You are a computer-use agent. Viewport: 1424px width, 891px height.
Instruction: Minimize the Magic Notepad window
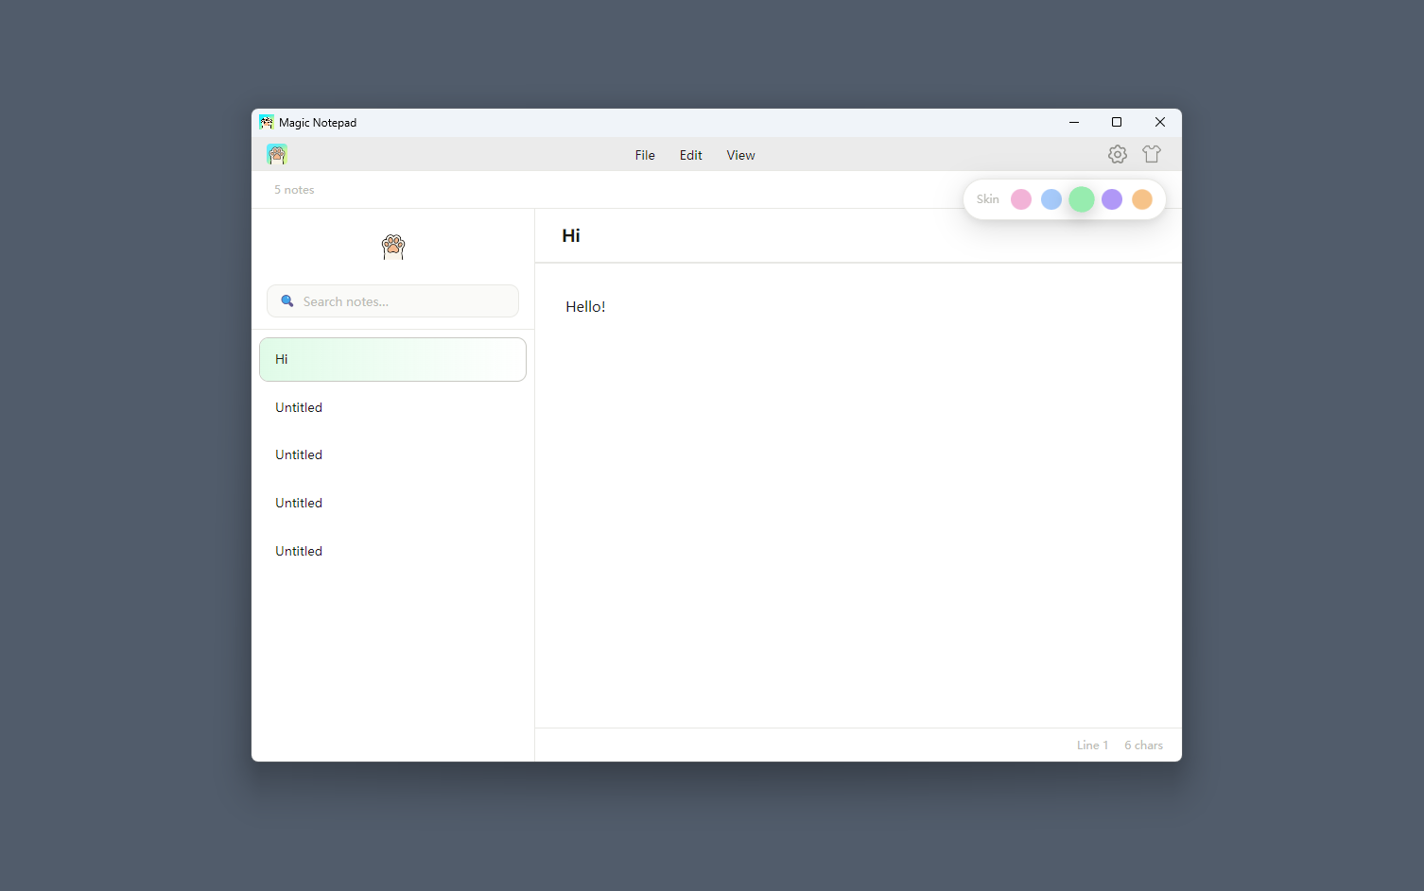tap(1074, 122)
